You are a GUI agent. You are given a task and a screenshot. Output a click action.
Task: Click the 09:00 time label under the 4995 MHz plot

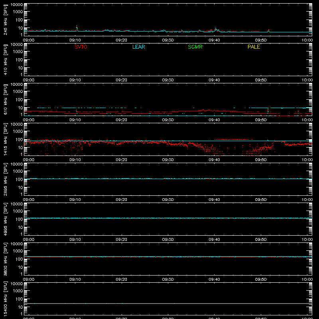coord(29,240)
